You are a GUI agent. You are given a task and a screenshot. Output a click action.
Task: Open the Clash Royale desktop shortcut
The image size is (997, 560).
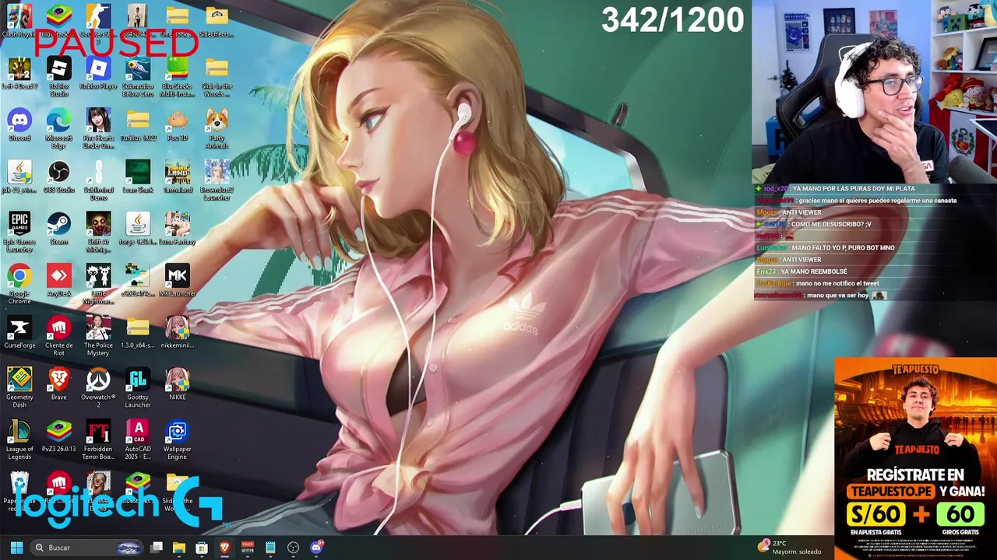(19, 21)
